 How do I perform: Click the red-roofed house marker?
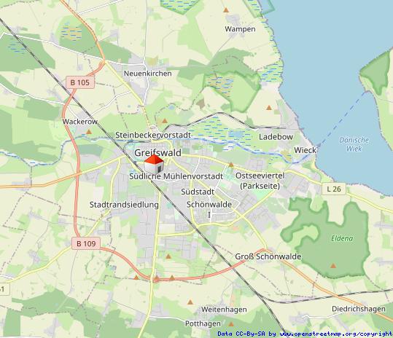click(x=154, y=164)
